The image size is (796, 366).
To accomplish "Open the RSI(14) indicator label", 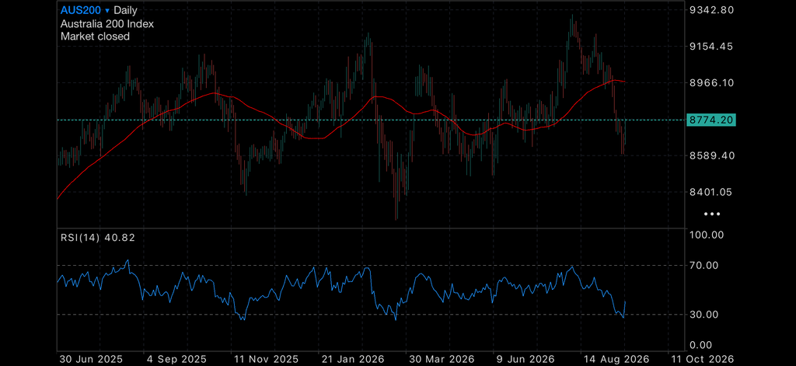I will tap(98, 238).
